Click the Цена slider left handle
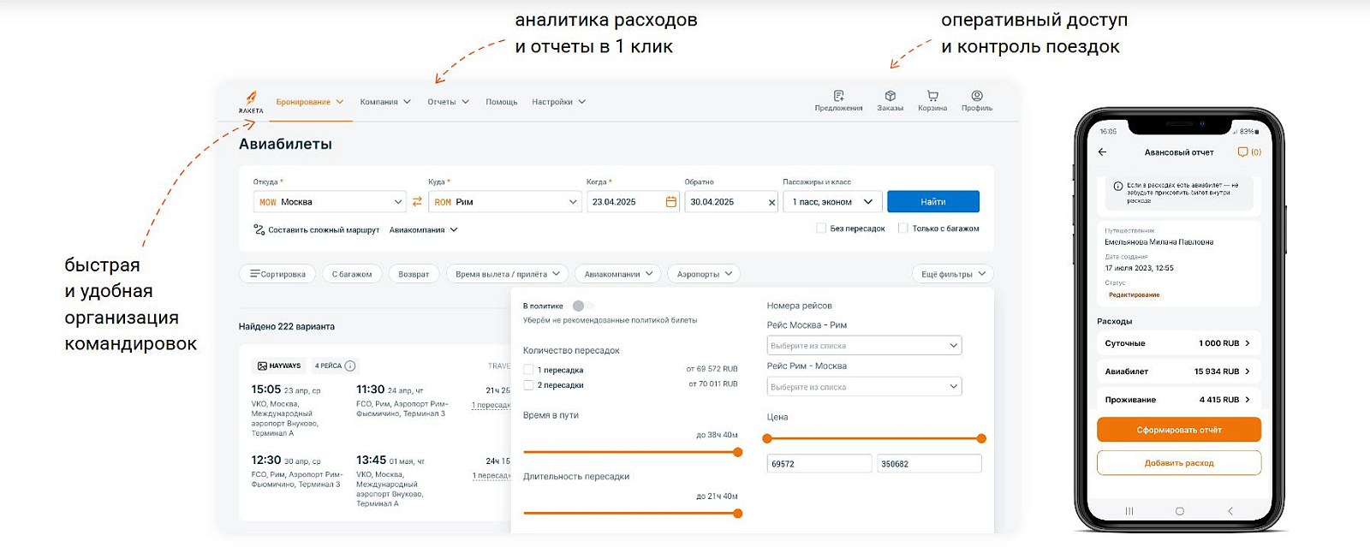This screenshot has width=1370, height=547. point(767,438)
